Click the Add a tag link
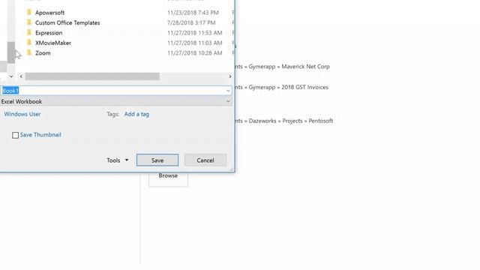Viewport: 480px width, 270px height. click(x=136, y=114)
